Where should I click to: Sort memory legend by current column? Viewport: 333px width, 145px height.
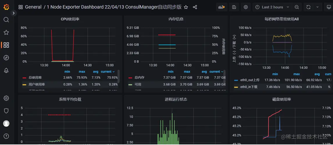216,72
